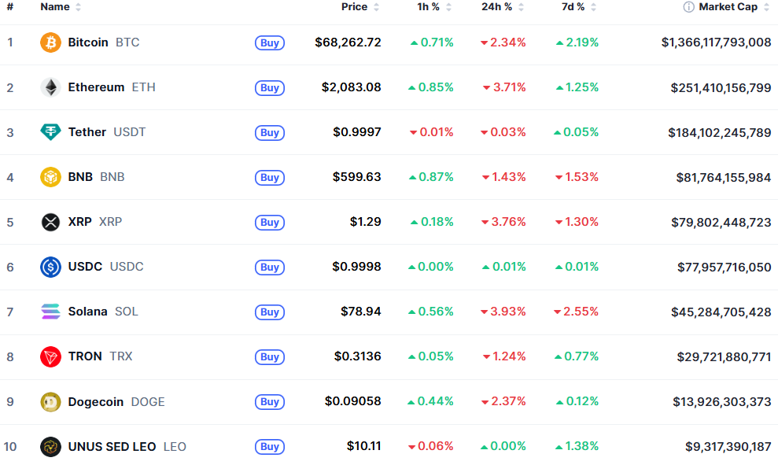778x465 pixels.
Task: Click the Market Cap info icon
Action: tap(688, 7)
